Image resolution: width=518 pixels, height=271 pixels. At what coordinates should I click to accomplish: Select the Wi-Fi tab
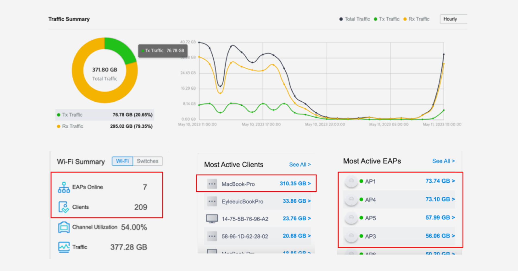pos(122,161)
